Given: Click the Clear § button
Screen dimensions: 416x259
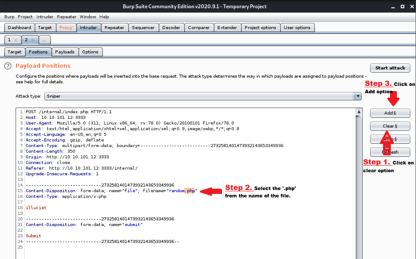Looking at the screenshot, I should [390, 126].
